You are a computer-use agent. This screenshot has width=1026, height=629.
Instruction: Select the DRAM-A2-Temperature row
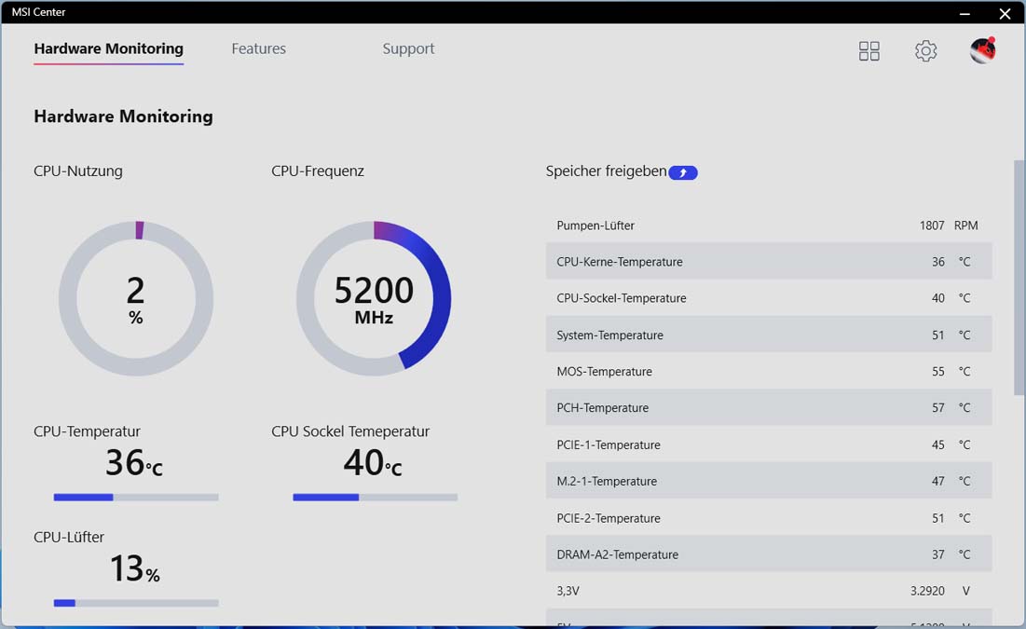769,554
